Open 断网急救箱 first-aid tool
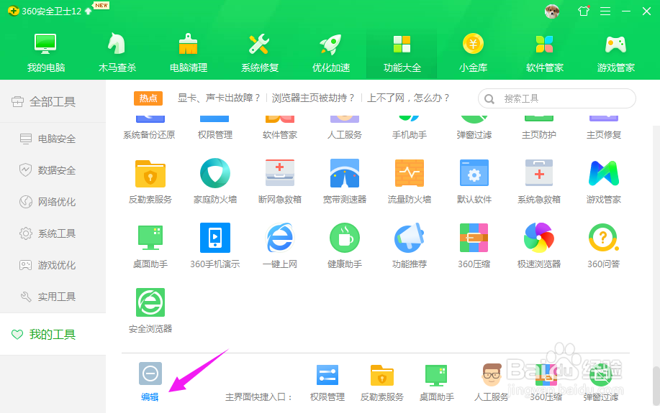 280,182
